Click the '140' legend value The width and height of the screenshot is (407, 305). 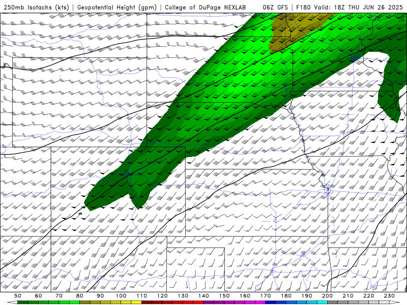tap(203, 296)
